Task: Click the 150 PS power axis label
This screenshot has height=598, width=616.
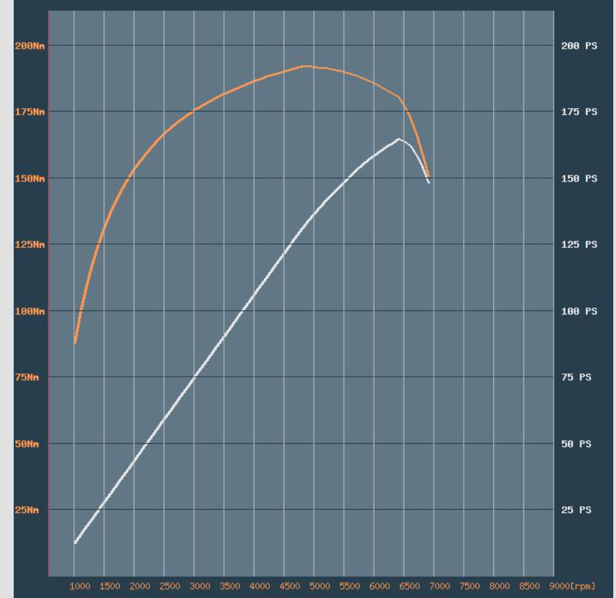Action: coord(579,179)
